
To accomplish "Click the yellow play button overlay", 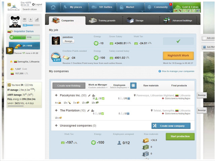I will 10,50.
